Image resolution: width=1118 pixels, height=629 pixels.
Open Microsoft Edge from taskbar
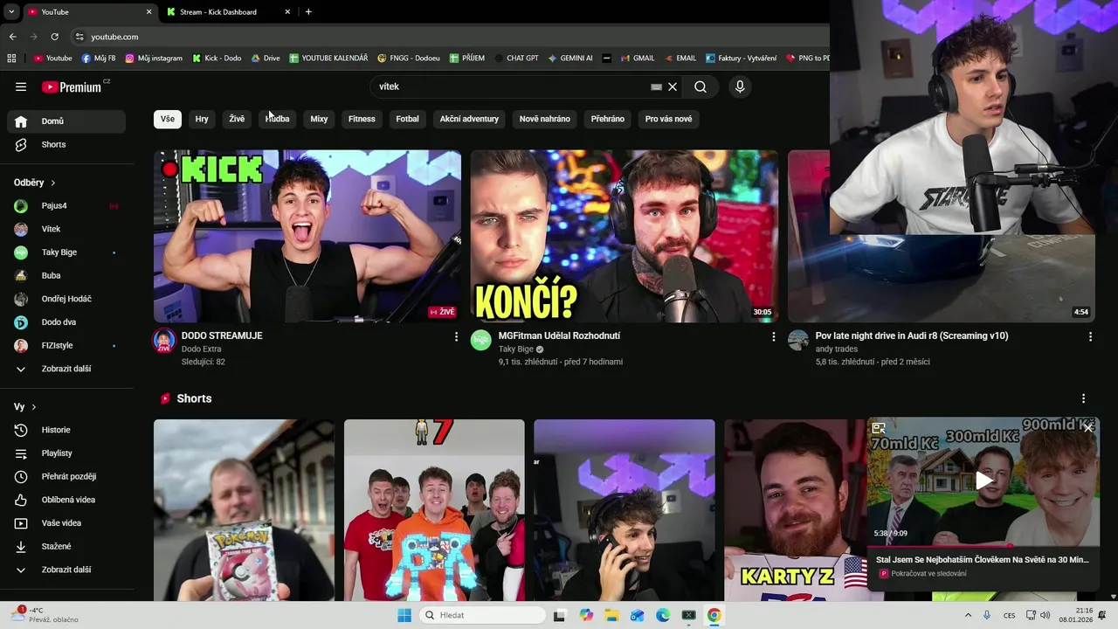[x=663, y=615]
